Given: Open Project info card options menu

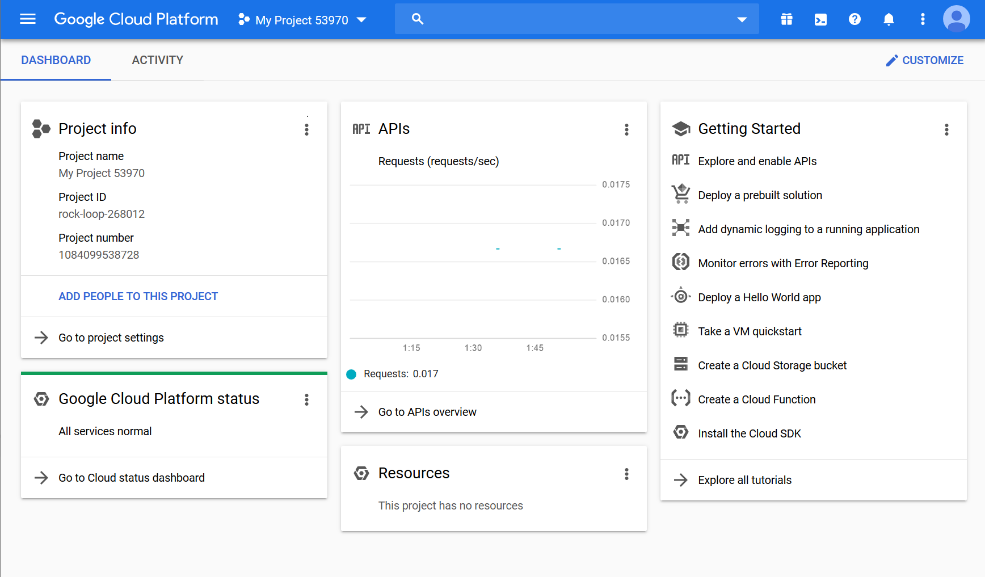Looking at the screenshot, I should click(x=306, y=130).
